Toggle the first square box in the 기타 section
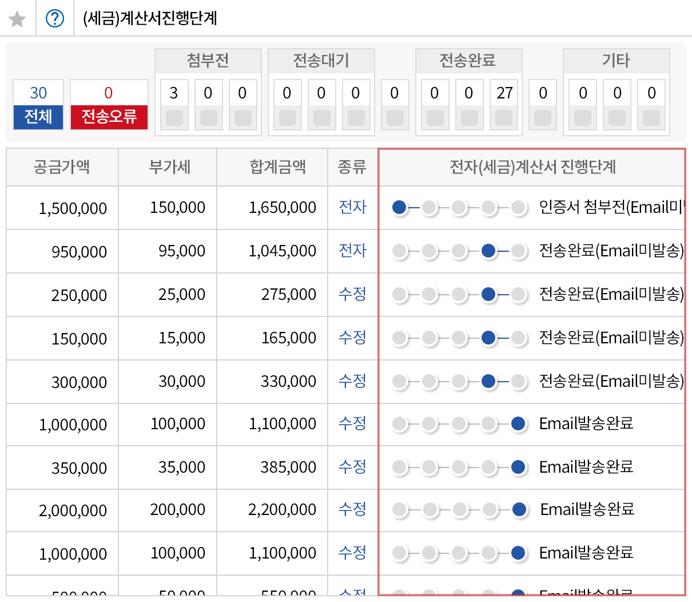The image size is (692, 602). click(583, 118)
